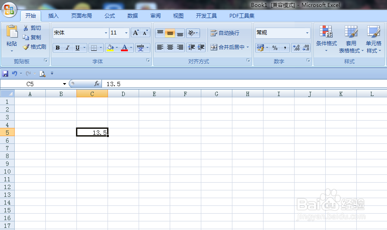Apply font color with the red A

[124, 48]
